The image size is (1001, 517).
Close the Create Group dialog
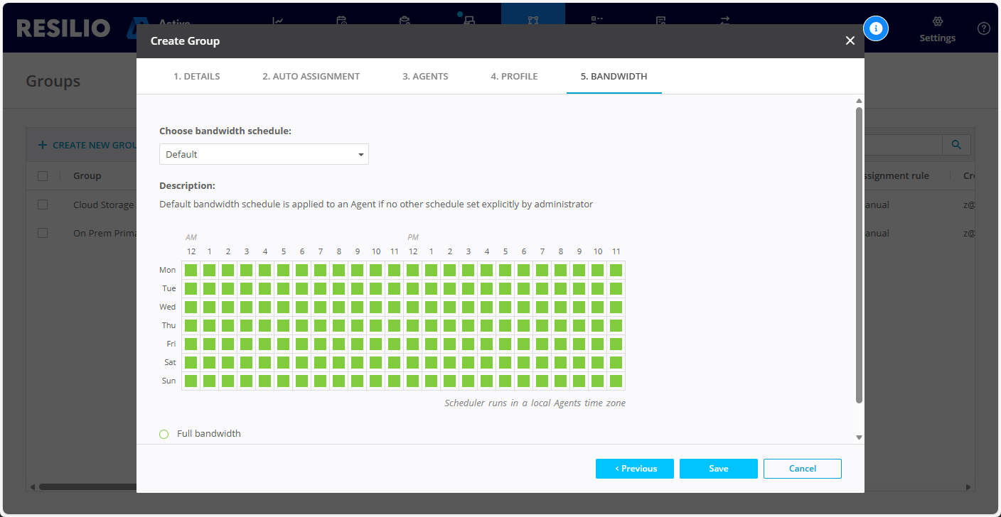(850, 41)
